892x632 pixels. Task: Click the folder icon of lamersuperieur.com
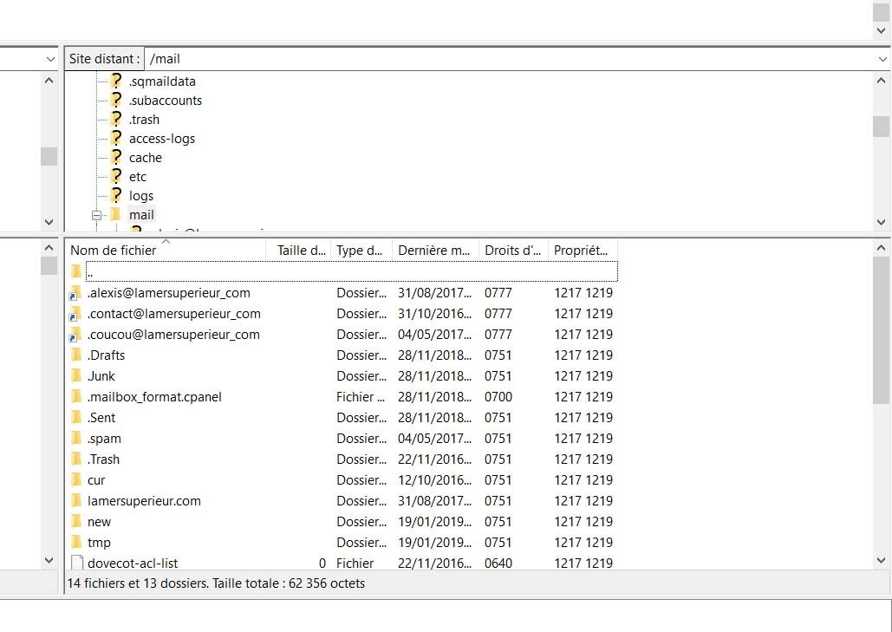tap(76, 500)
